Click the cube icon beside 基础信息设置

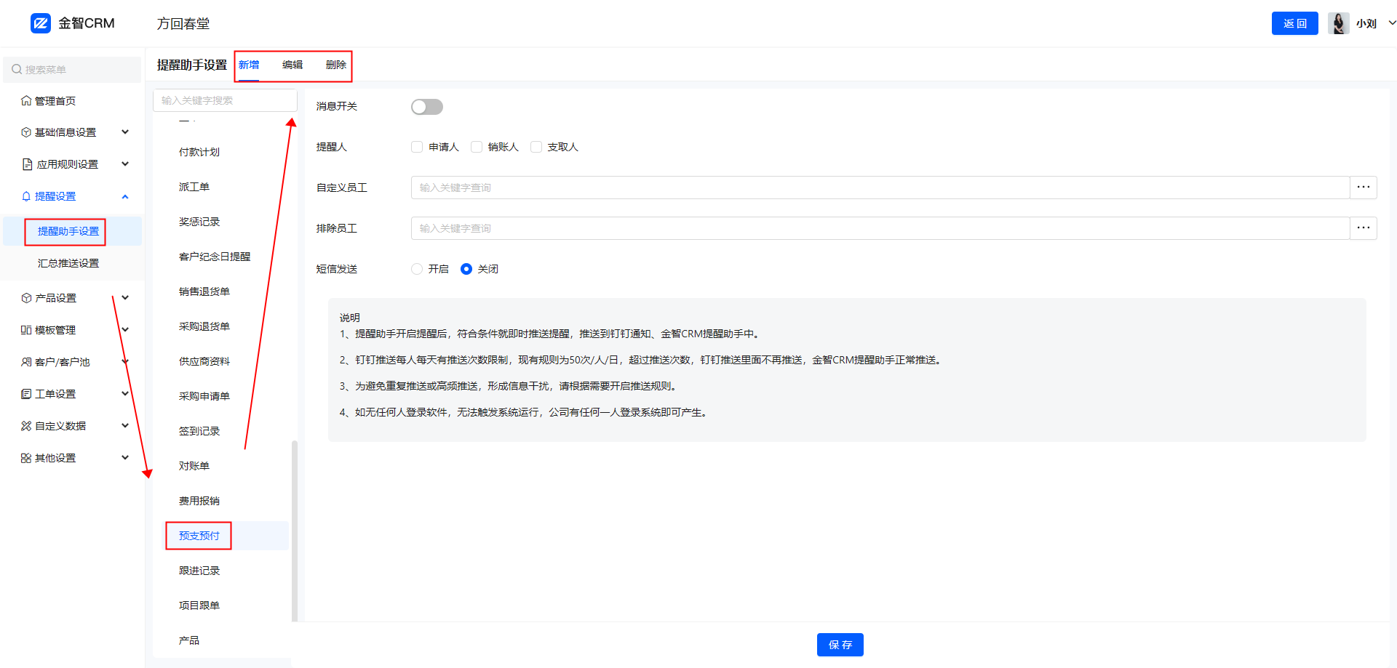(26, 132)
